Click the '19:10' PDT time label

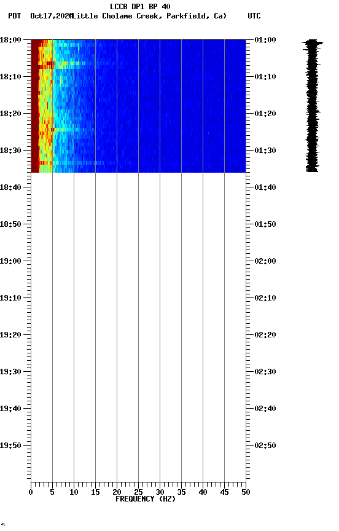pos(10,298)
